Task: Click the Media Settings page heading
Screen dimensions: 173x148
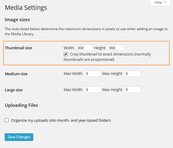Action: [26, 8]
